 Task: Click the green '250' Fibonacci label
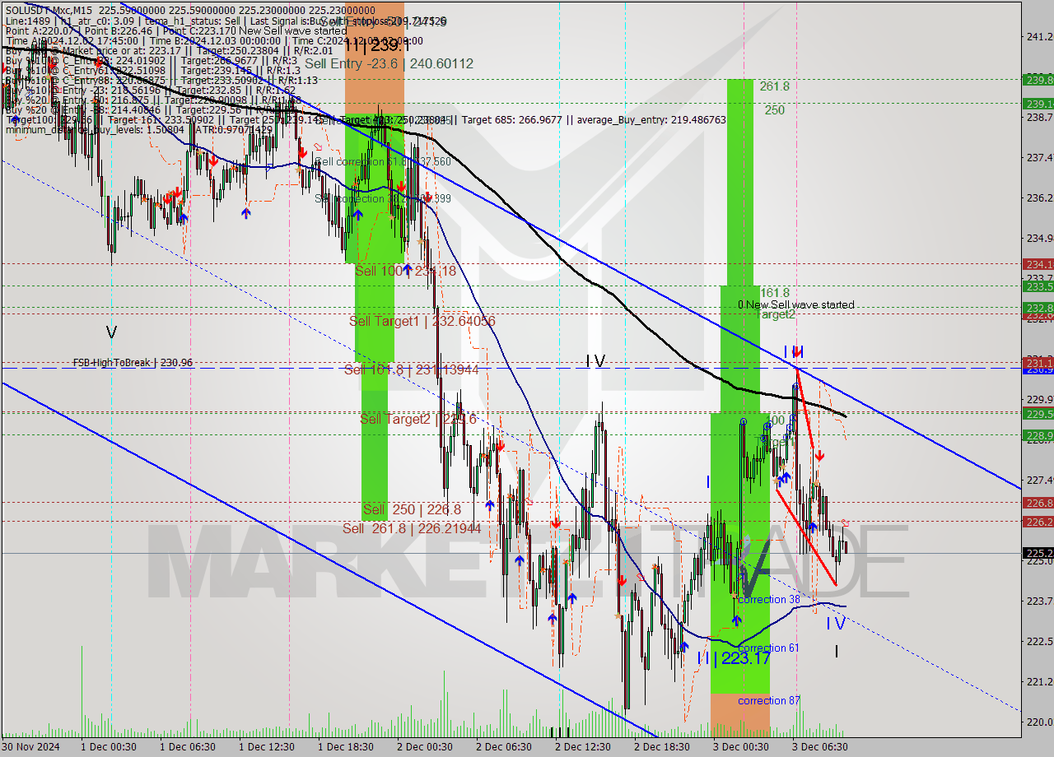click(x=774, y=109)
